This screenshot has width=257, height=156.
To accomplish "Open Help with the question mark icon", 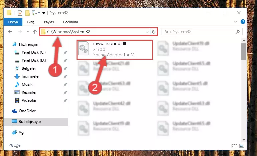I will (243, 22).
